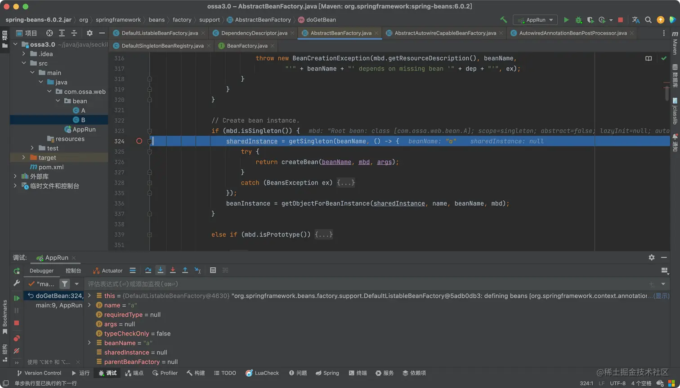Expand all in project tree

(x=62, y=33)
